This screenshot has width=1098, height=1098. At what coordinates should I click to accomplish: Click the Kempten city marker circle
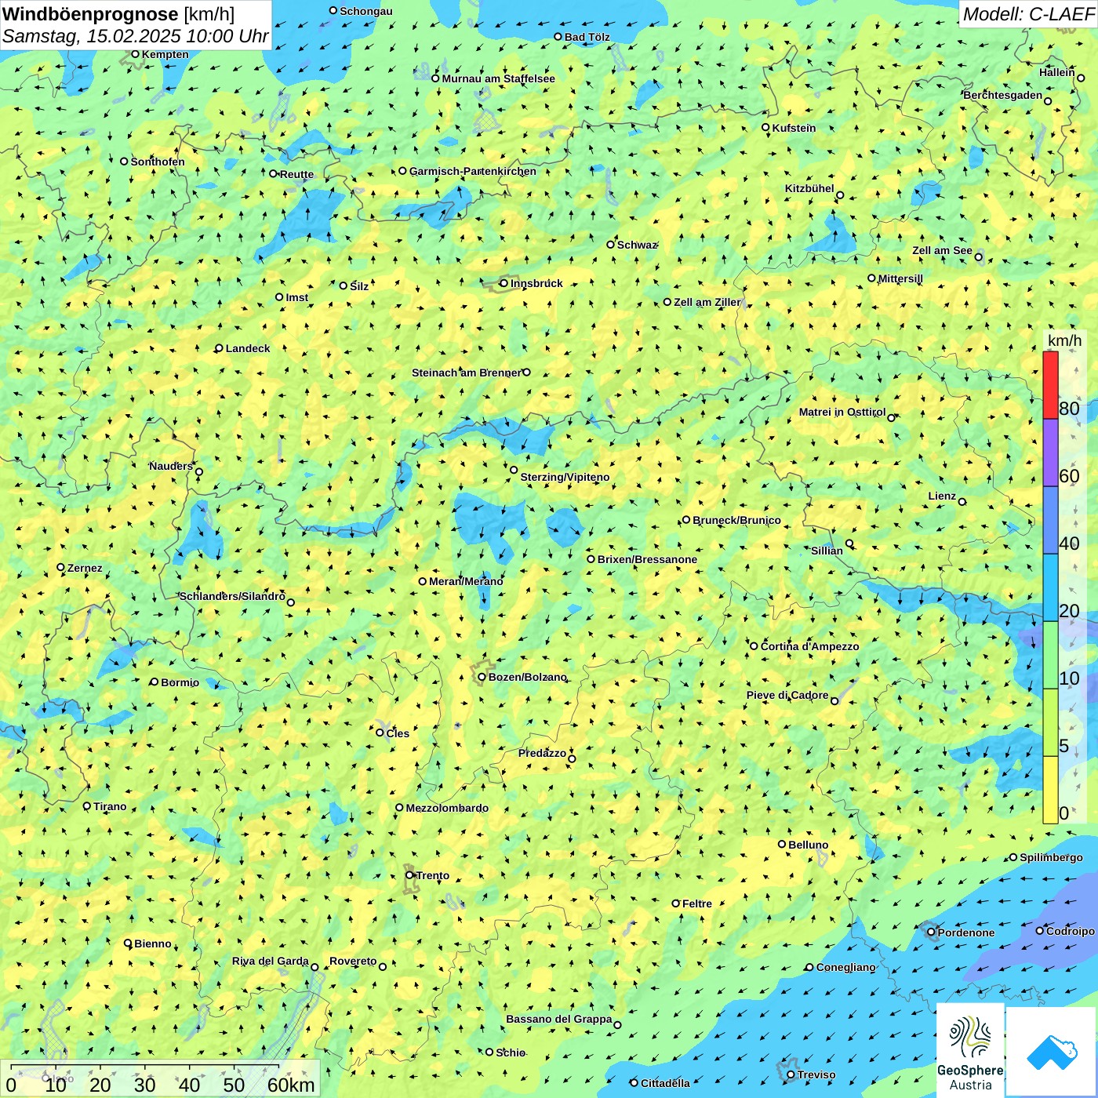(x=135, y=54)
